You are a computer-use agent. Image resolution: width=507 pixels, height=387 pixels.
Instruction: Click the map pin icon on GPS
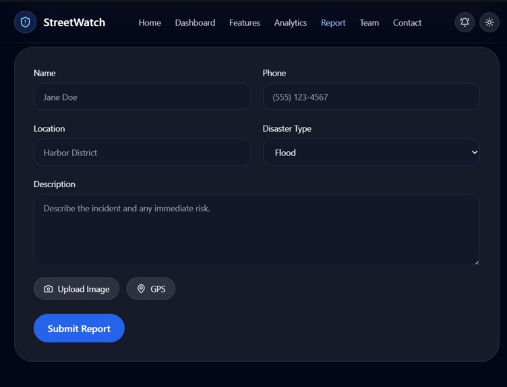point(141,289)
